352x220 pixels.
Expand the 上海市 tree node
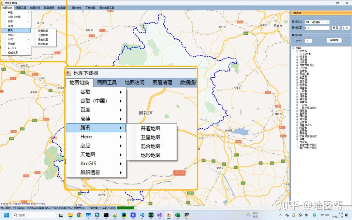click(297, 77)
